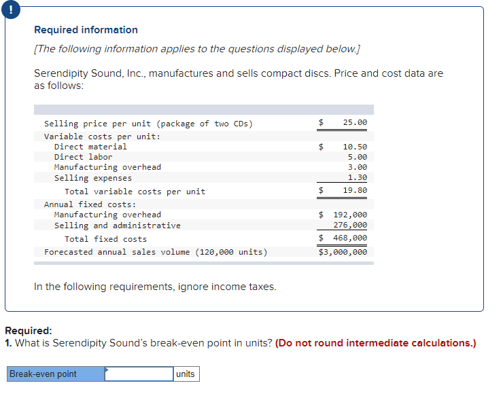The height and width of the screenshot is (396, 503).
Task: Click the 'Direct material' row label
Action: 90,147
